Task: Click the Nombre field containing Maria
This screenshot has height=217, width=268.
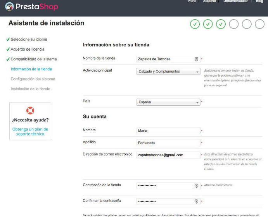Action: [168, 131]
